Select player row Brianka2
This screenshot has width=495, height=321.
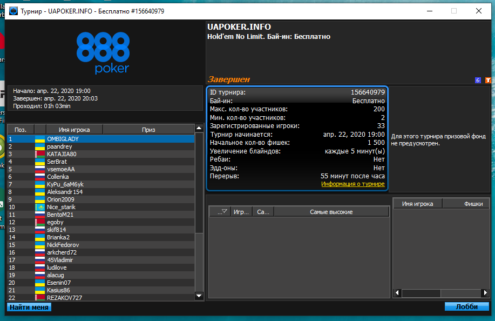(x=101, y=238)
